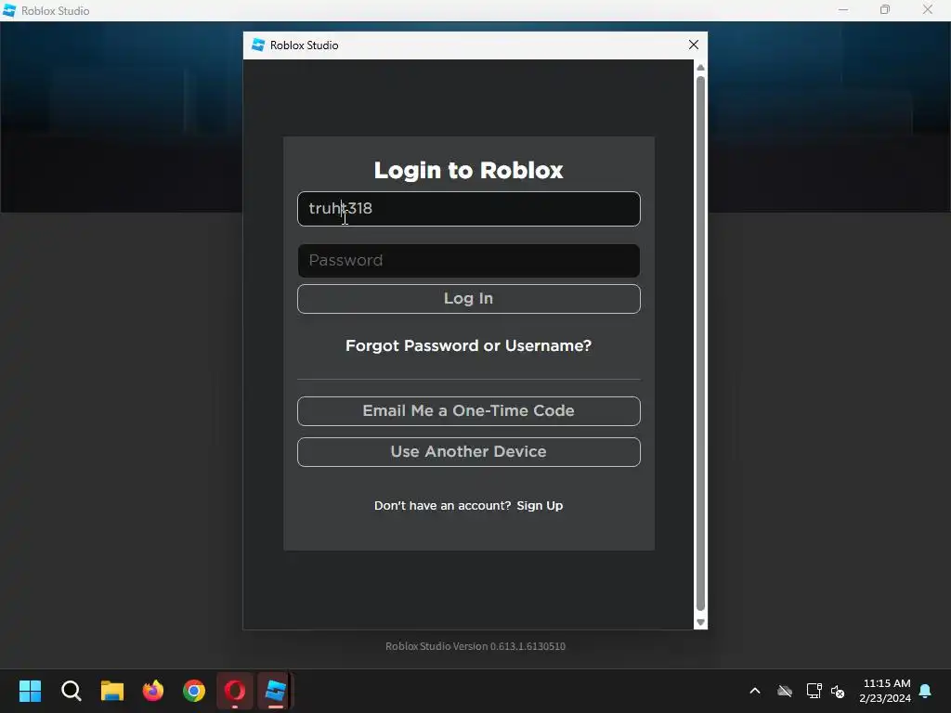Open Firefox from the taskbar

(153, 691)
